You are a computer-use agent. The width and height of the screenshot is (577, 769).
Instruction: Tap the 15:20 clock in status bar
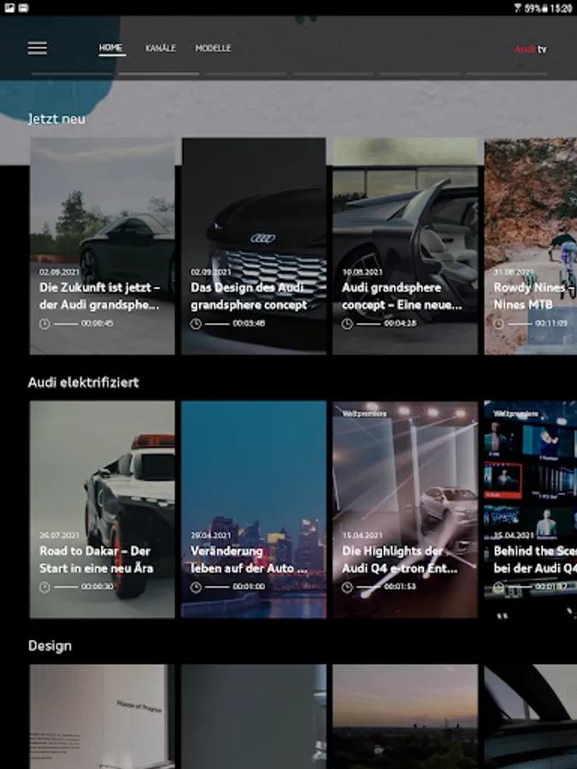(562, 8)
